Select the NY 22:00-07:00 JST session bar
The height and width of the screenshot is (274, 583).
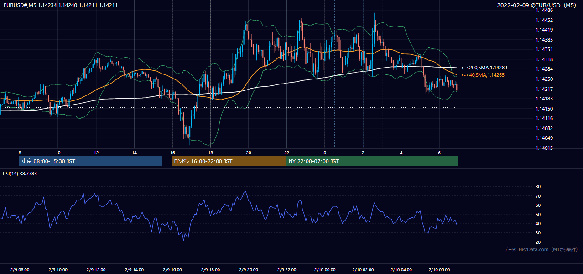click(372, 161)
